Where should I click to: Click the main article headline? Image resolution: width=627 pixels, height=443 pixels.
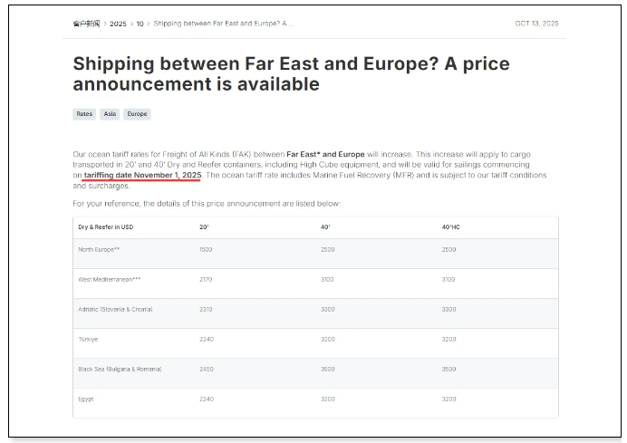pyautogui.click(x=291, y=74)
